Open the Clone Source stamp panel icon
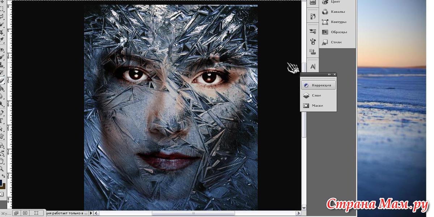This screenshot has height=217, width=434. [x=313, y=52]
